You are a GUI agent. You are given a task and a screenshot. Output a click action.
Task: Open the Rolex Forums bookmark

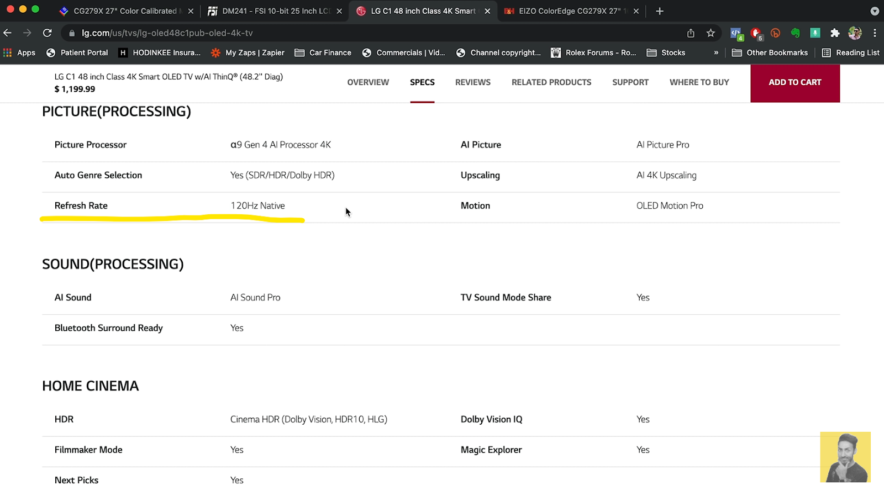point(594,52)
